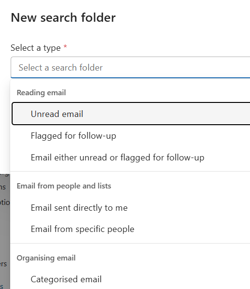
Task: Click the 'New search folder' dialog title
Action: click(63, 18)
